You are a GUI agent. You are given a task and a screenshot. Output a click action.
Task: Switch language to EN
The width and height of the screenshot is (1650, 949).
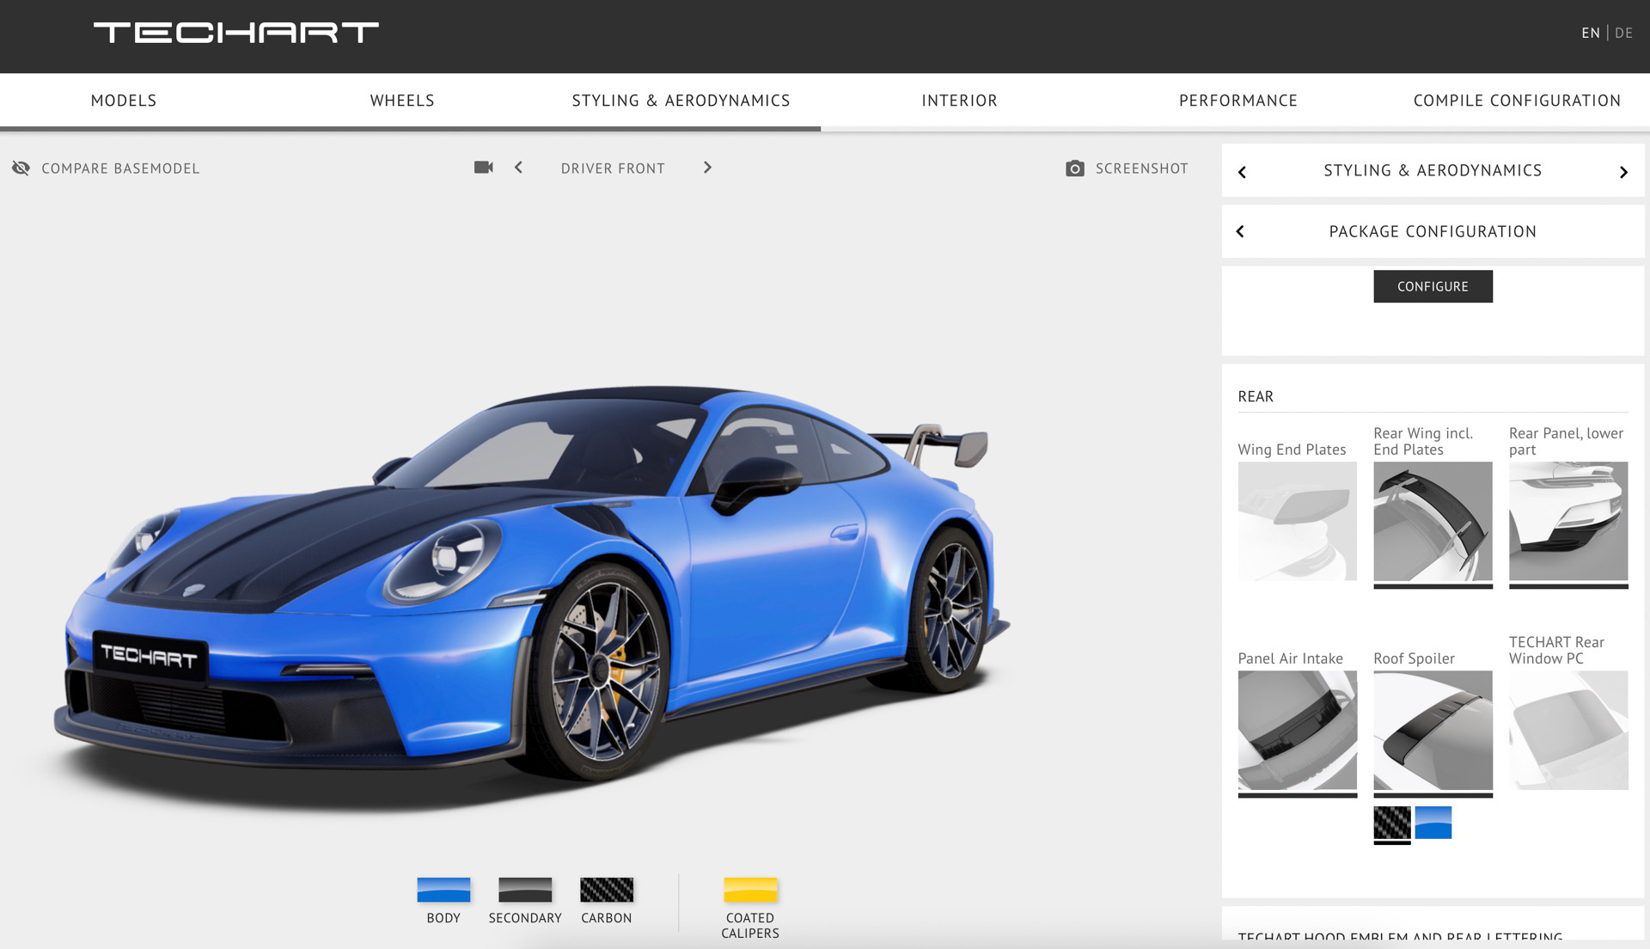1591,33
